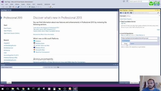Click the New Project toolbar icon

pyautogui.click(x=10, y=7)
